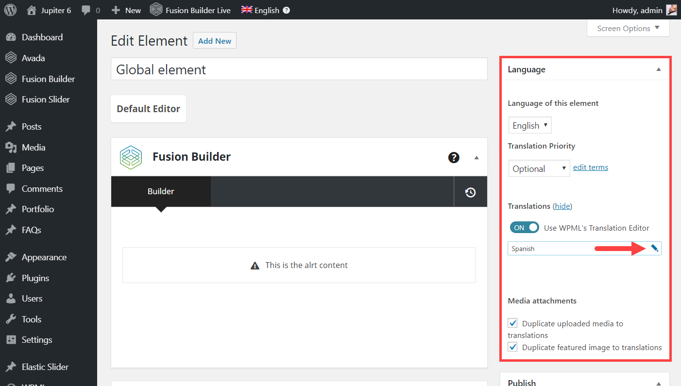Click the plus New icon in admin bar
The image size is (681, 386).
click(x=116, y=10)
